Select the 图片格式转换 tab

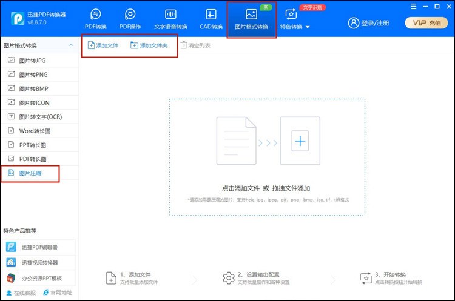point(251,19)
